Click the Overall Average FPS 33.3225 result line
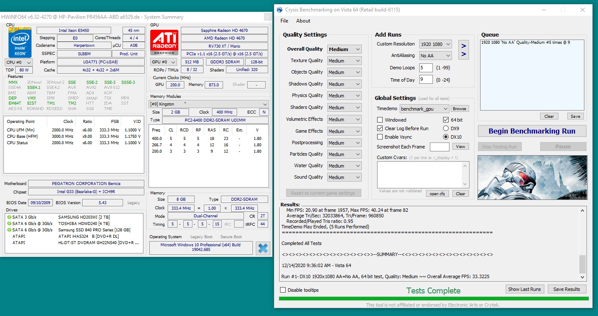Image resolution: width=598 pixels, height=316 pixels. pos(385,276)
